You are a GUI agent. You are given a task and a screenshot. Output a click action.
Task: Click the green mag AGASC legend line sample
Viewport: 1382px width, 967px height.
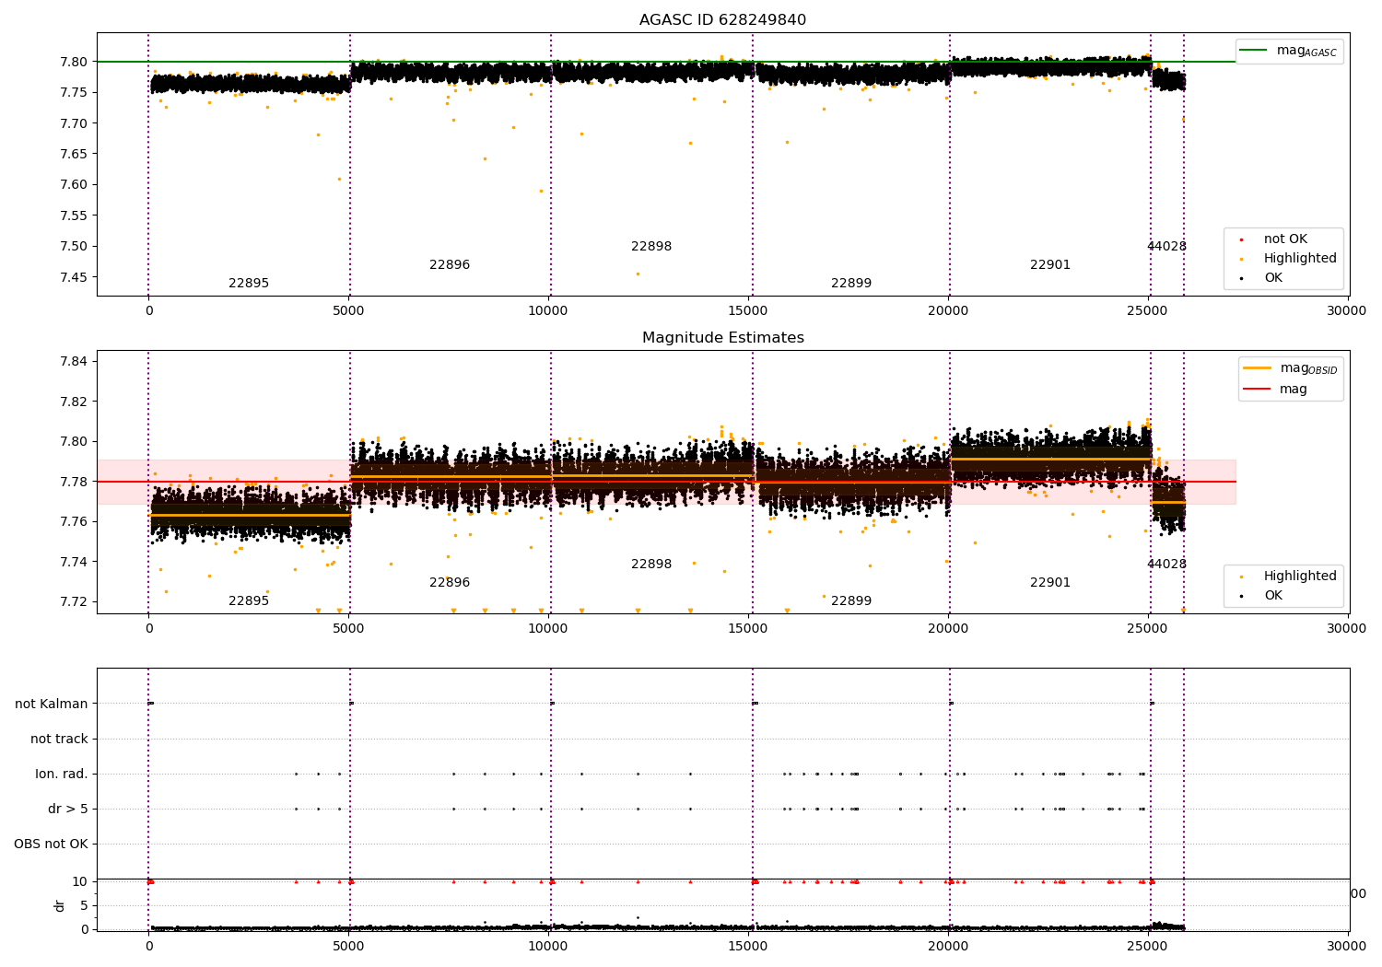point(1253,51)
